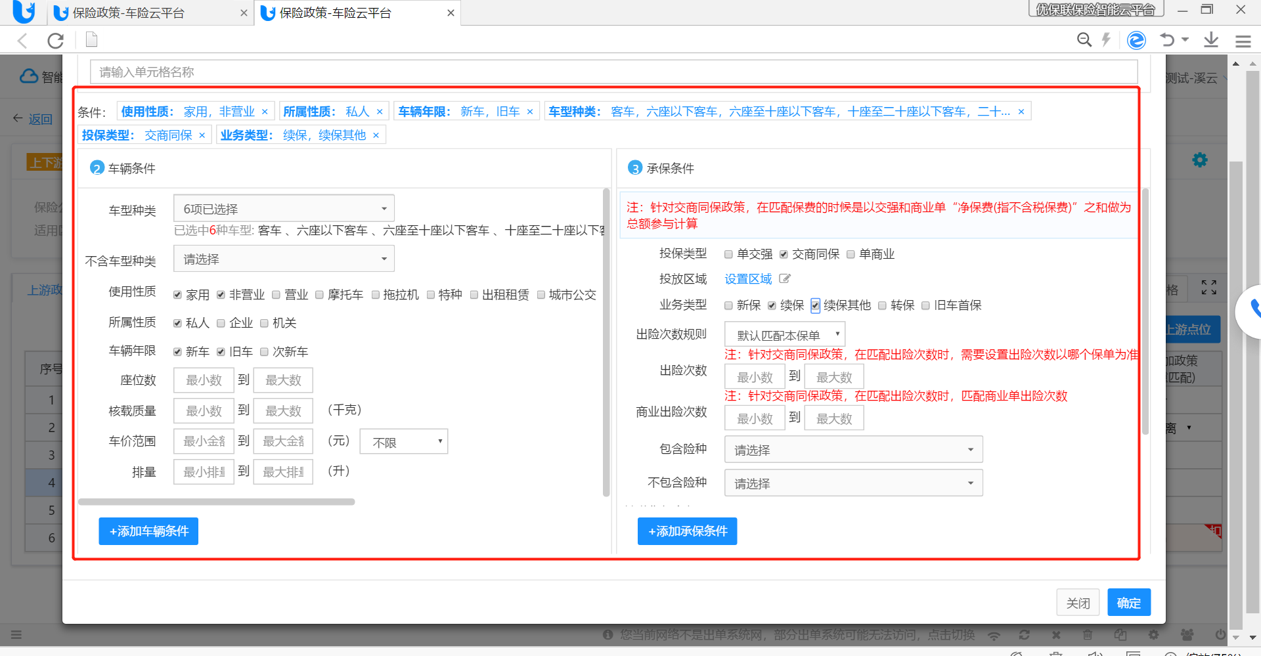Screen dimensions: 1261x656
Task: Click the blue browser engine logo icon
Action: [1136, 40]
